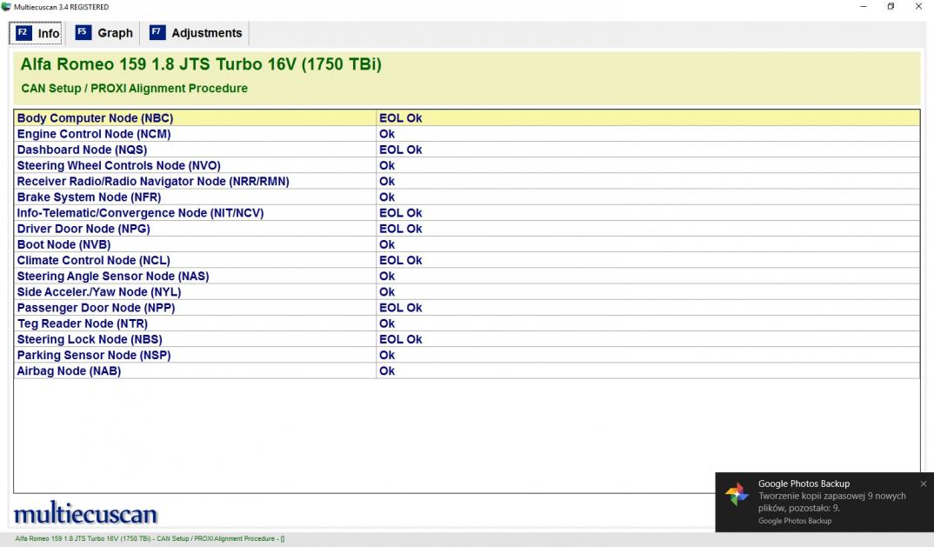The height and width of the screenshot is (547, 934).
Task: Select the Engine Control Node (NCM) row
Action: coord(467,134)
